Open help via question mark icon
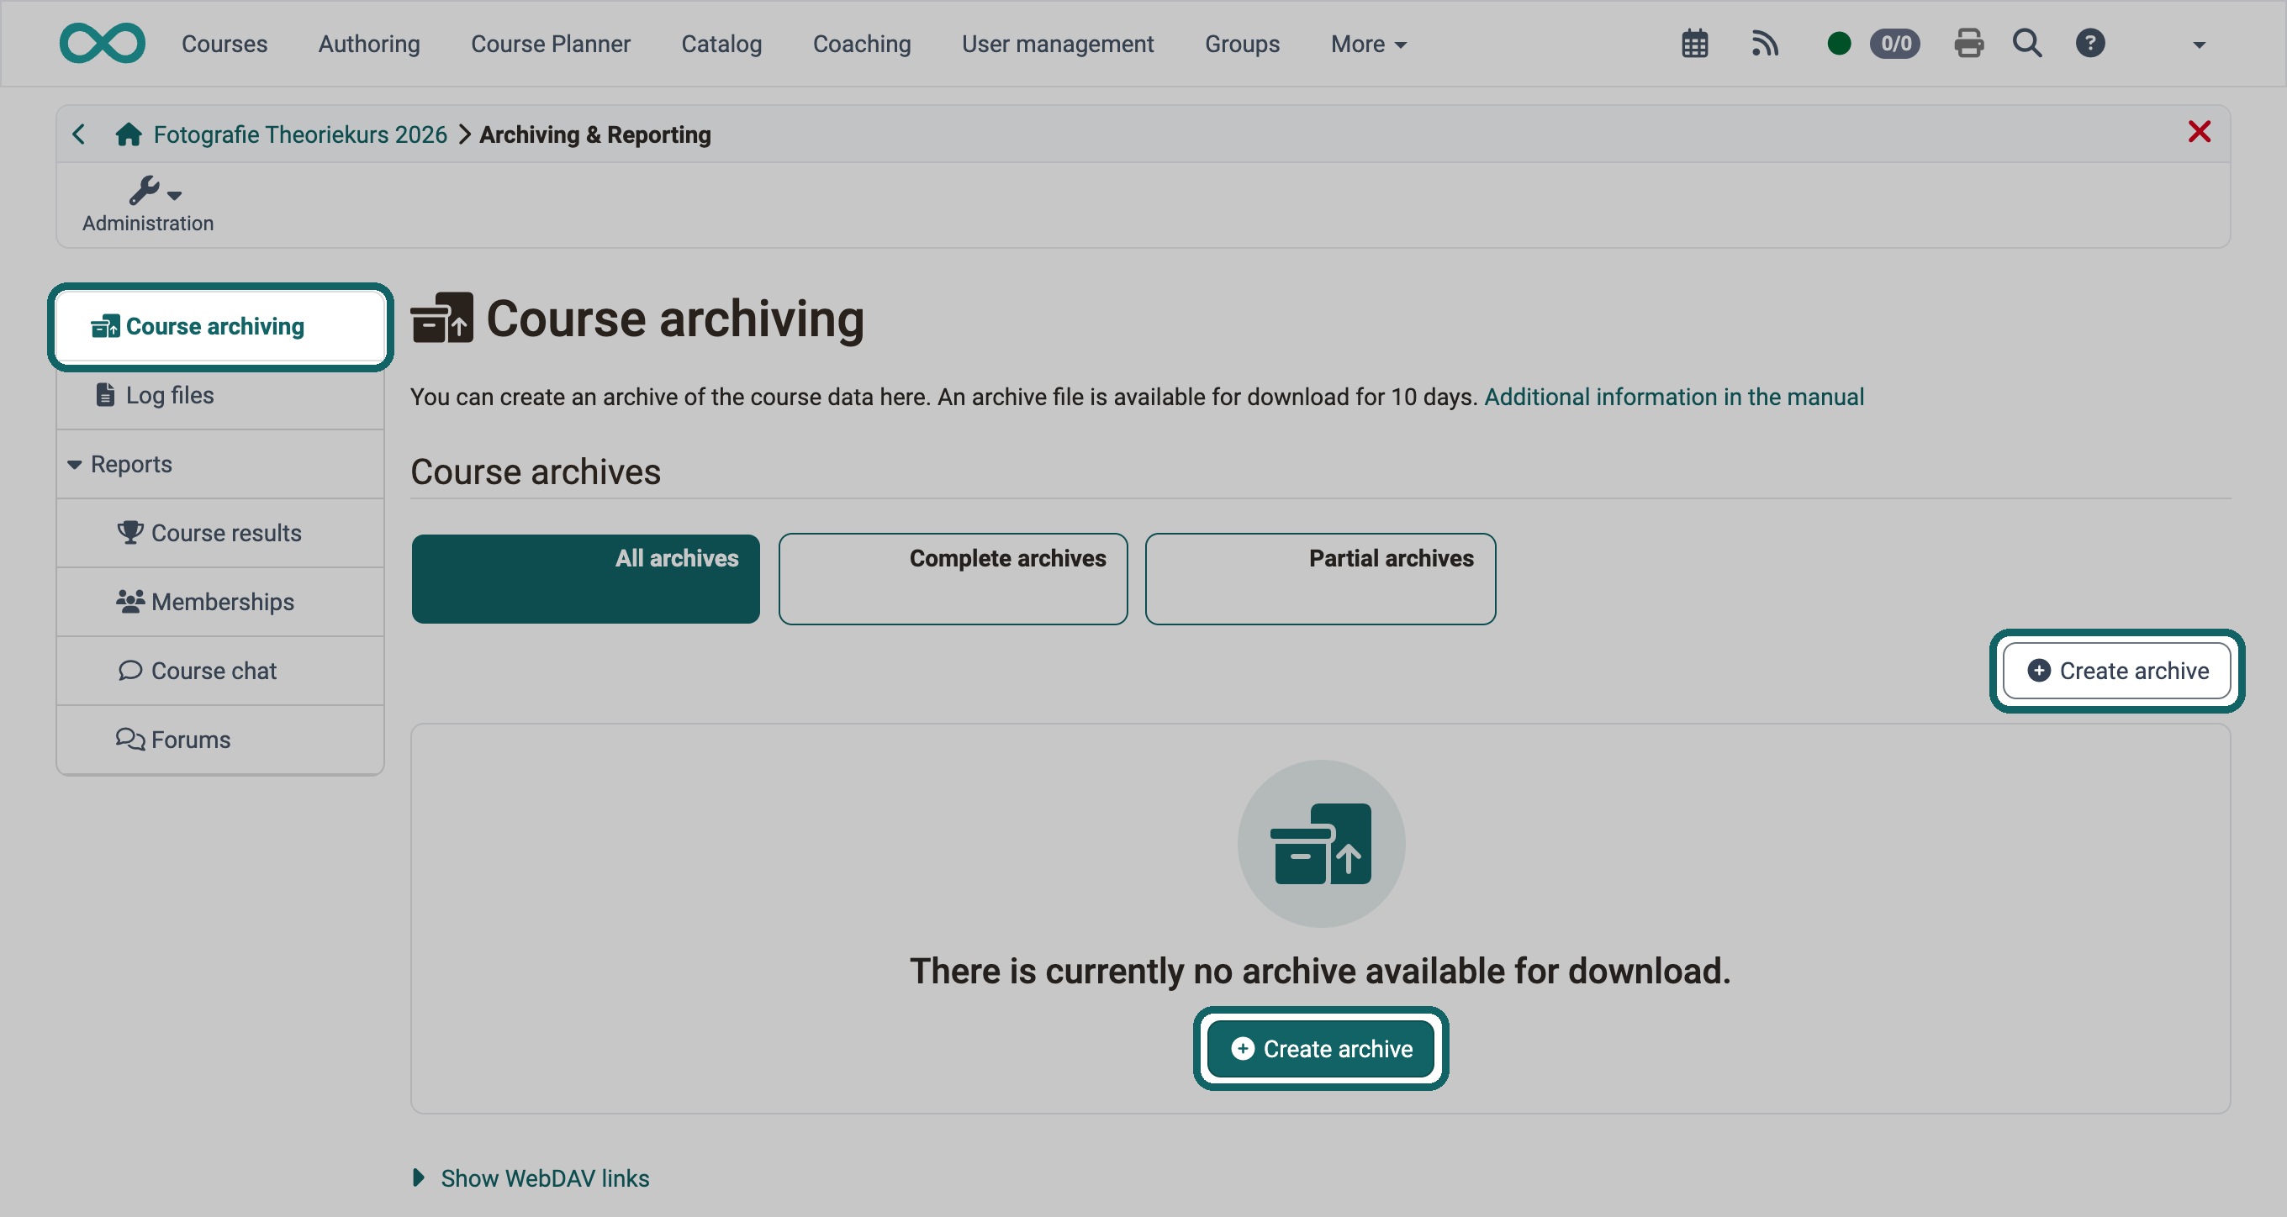 coord(2090,44)
